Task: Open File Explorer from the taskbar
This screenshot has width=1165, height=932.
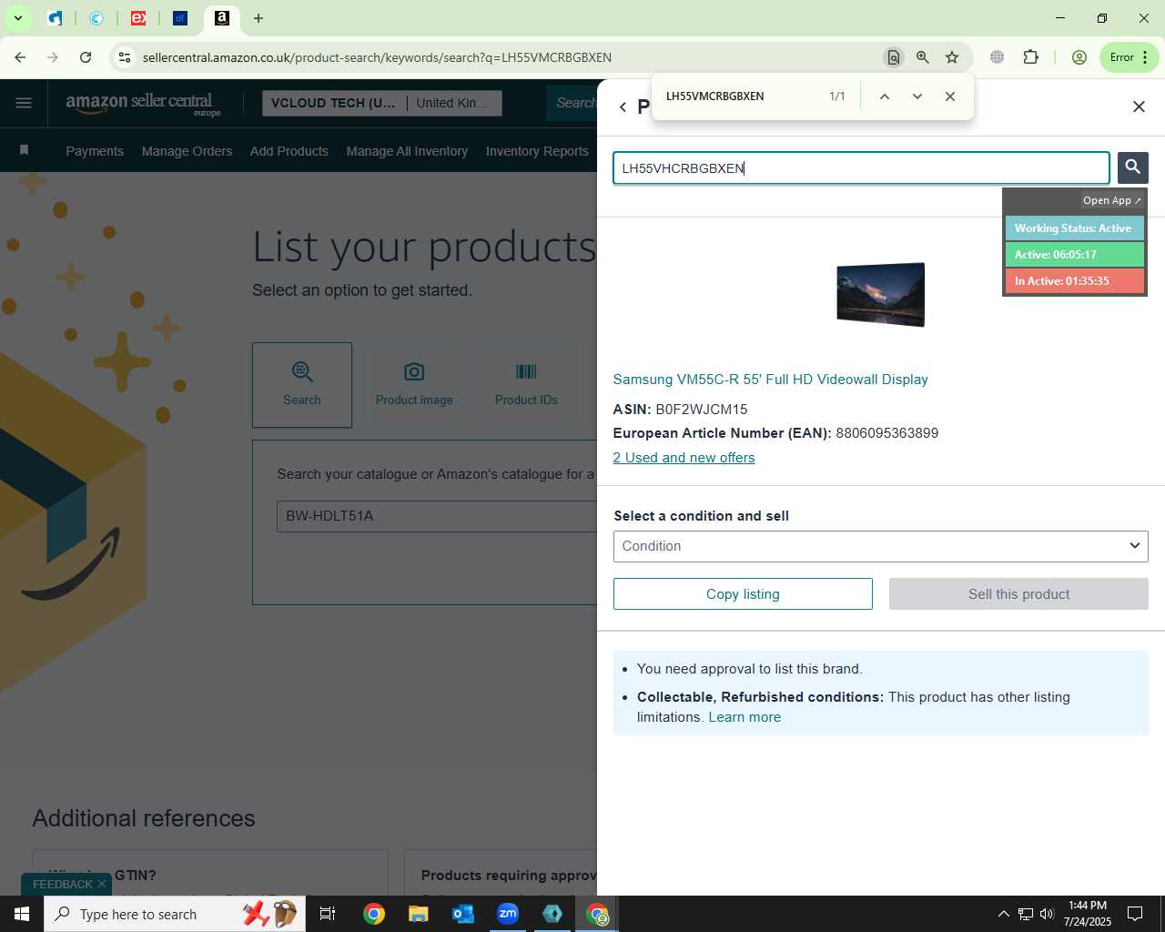Action: (x=418, y=914)
